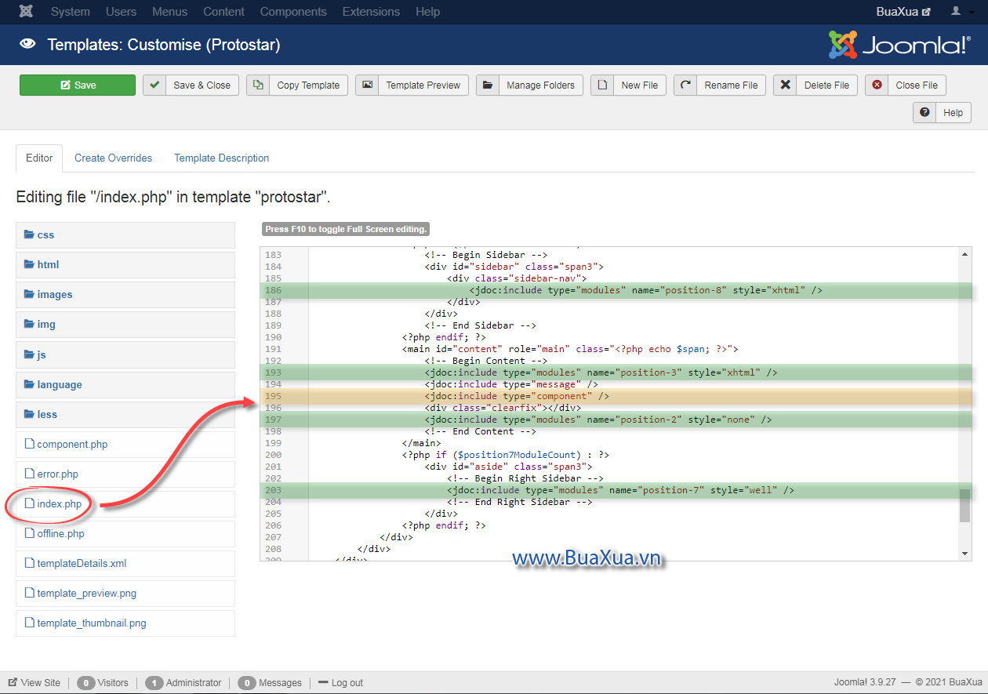Expand the html folder
Viewport: 988px width, 694px height.
(x=125, y=265)
